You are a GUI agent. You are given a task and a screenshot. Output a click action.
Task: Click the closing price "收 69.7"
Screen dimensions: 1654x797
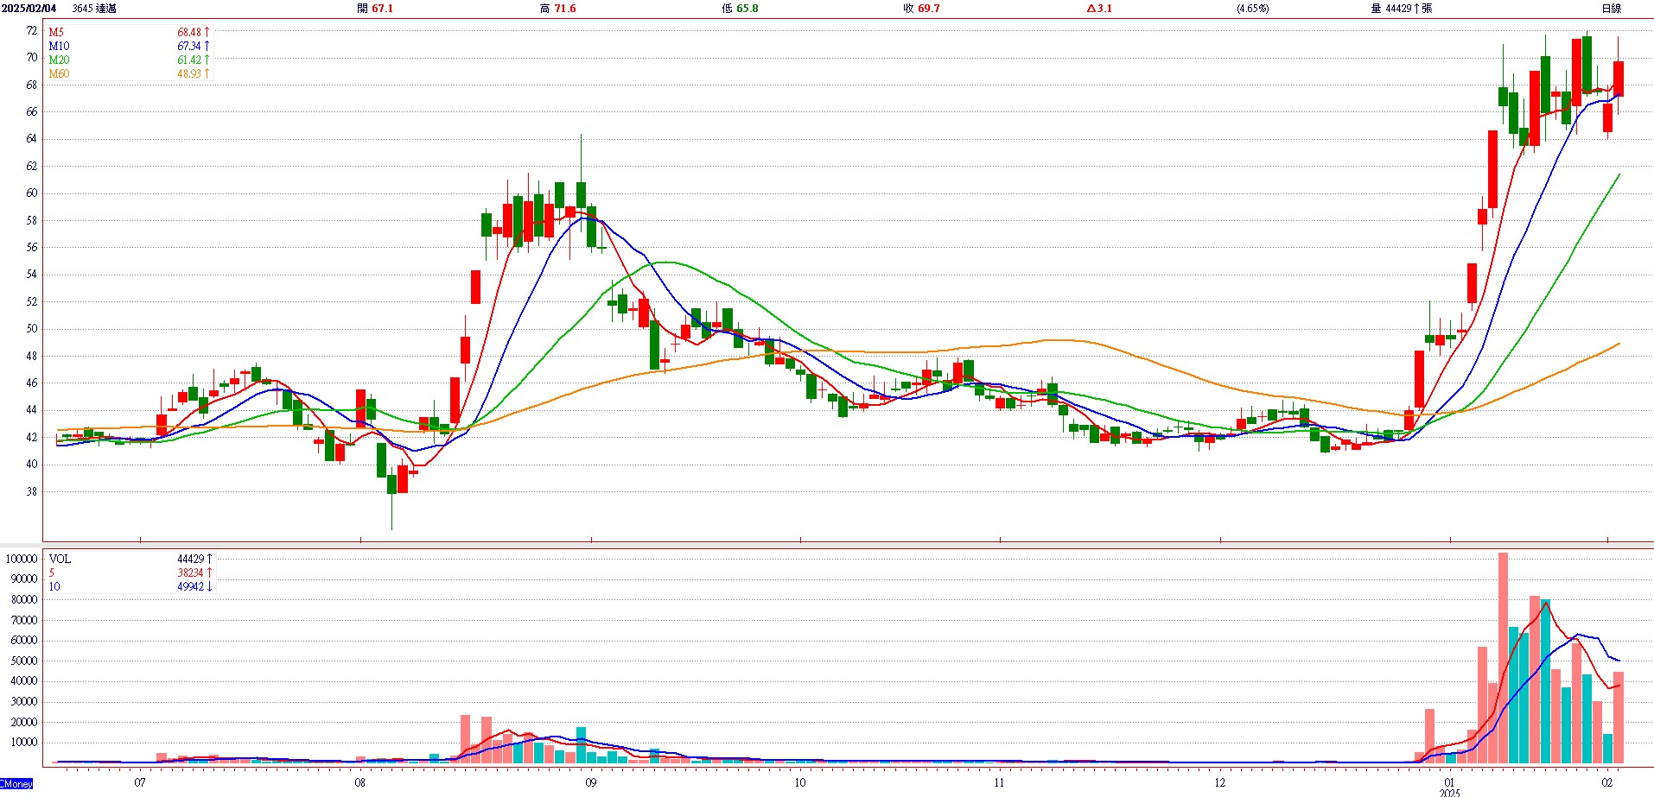[922, 9]
